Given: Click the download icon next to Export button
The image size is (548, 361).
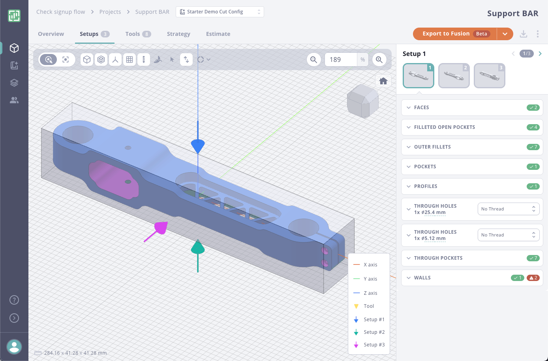Looking at the screenshot, I should click(x=524, y=34).
